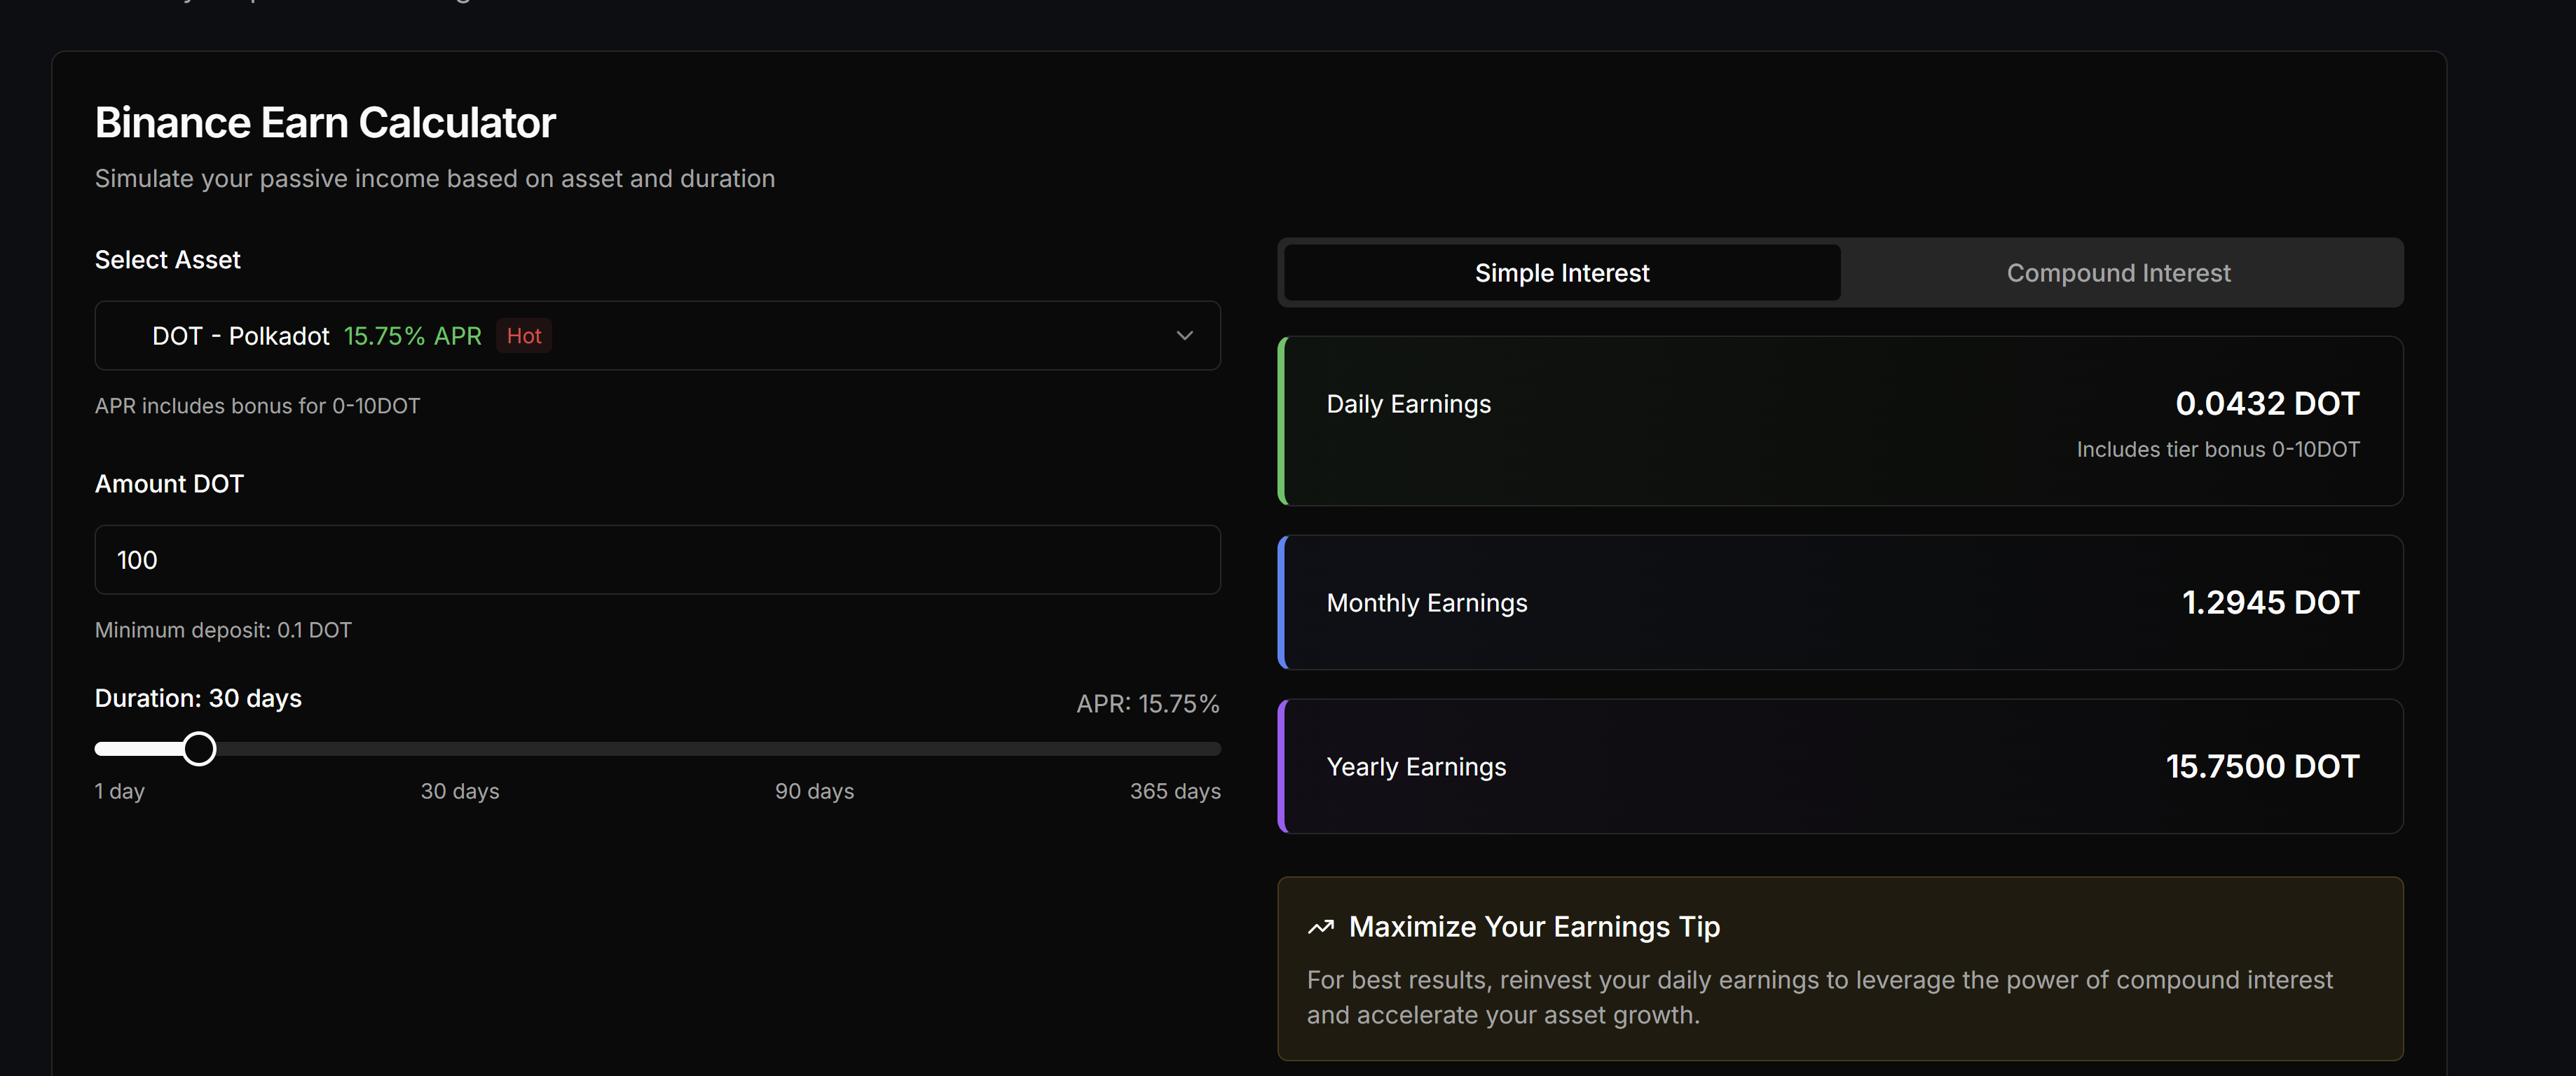
Task: Click the Hot badge in asset selector
Action: click(524, 336)
